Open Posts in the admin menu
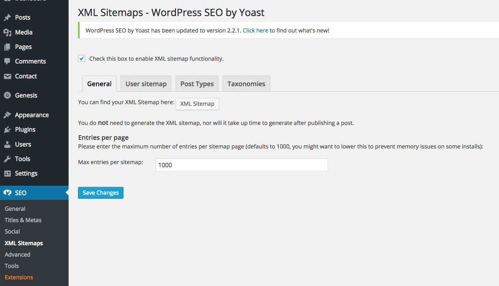Image resolution: width=499 pixels, height=286 pixels. (x=22, y=18)
